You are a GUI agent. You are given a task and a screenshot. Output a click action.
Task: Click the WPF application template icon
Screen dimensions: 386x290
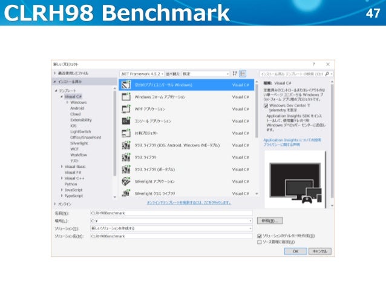point(126,109)
